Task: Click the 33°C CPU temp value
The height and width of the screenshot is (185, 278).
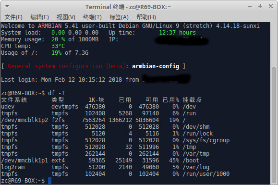Action: coord(58,46)
